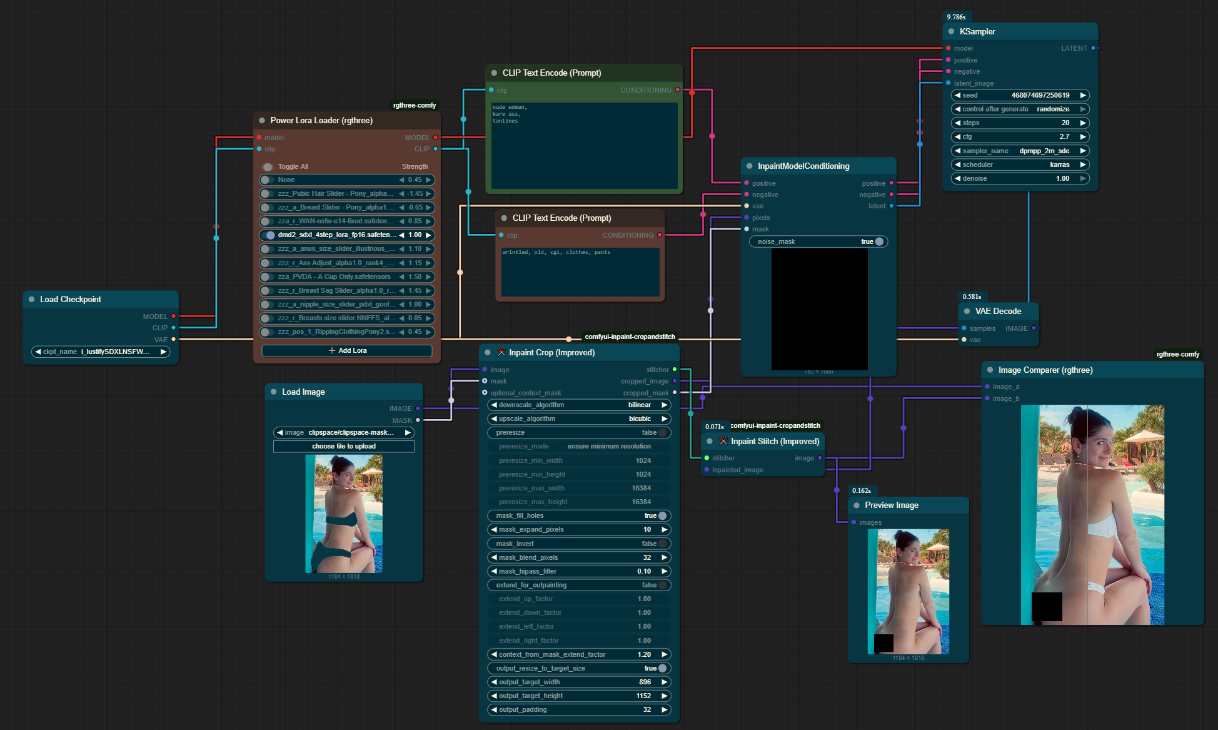Click choose file to upload button
The height and width of the screenshot is (730, 1218).
click(x=344, y=446)
